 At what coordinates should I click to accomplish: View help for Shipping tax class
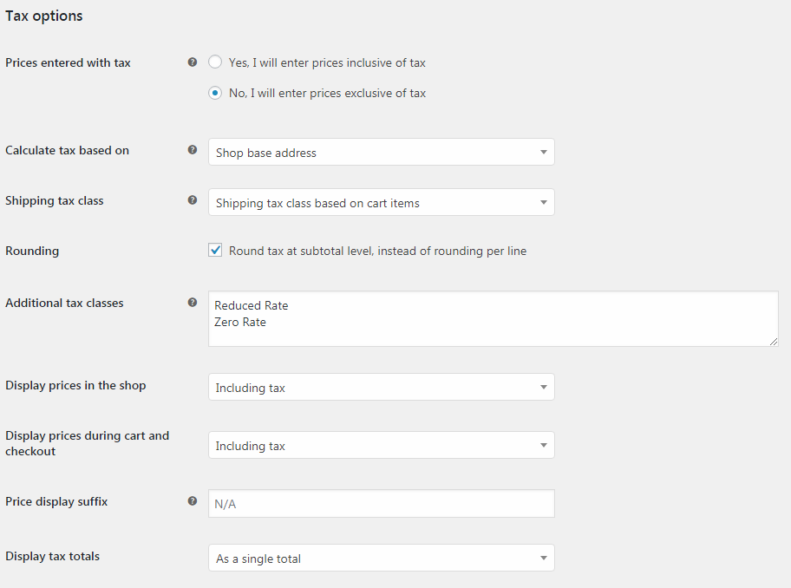193,199
